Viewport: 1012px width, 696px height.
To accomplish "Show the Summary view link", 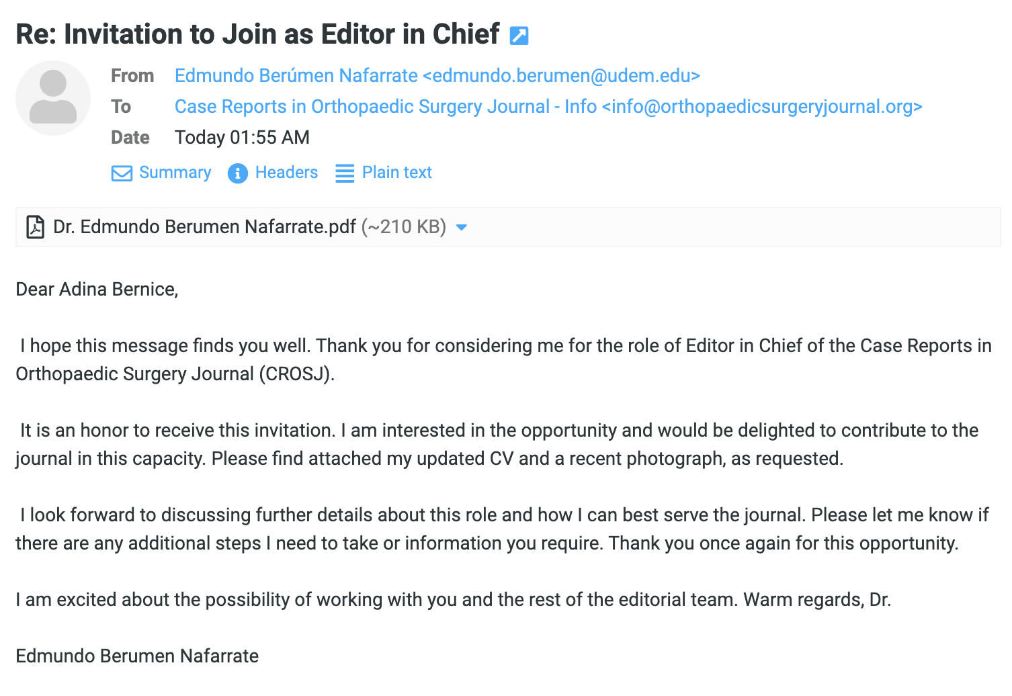I will [175, 173].
